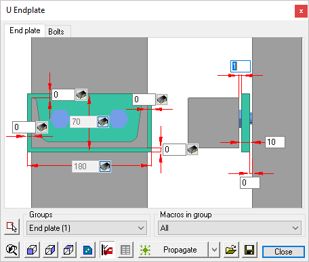Click the input field containing 10

[x=275, y=142]
